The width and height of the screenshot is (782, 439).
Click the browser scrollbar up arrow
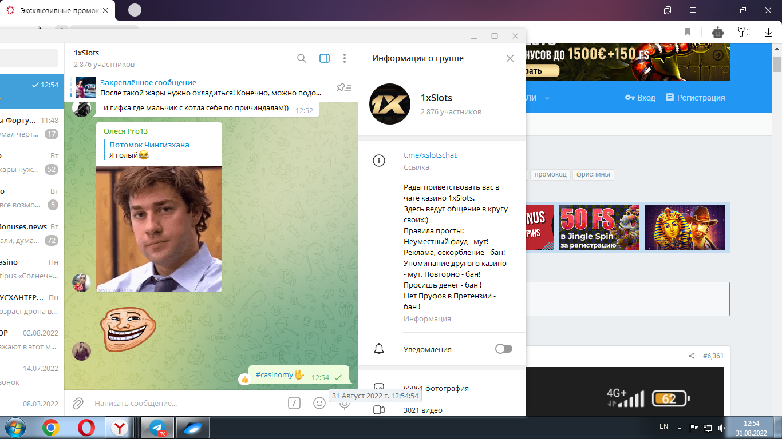tap(777, 49)
